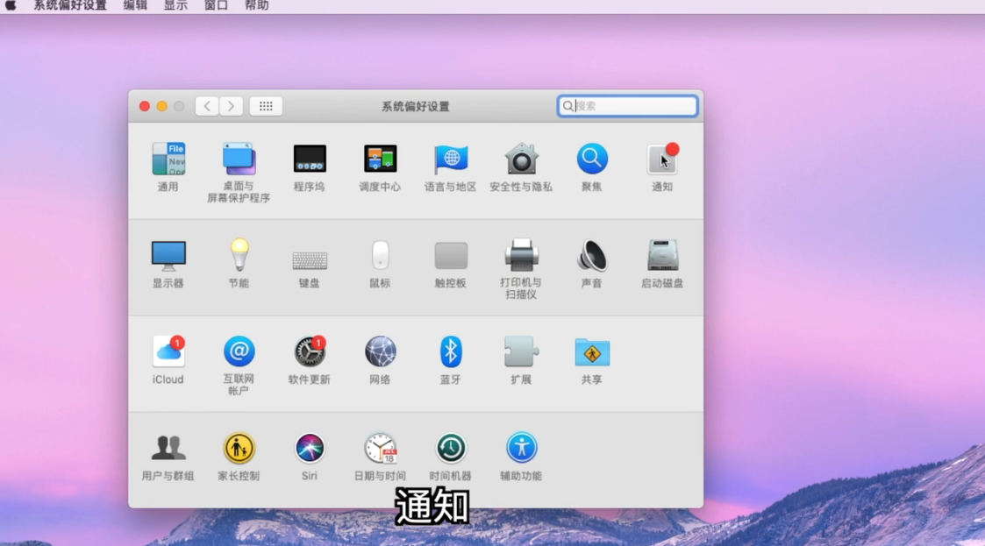The width and height of the screenshot is (985, 546).
Task: Open the 扩展 (Extensions) pane
Action: tap(521, 351)
